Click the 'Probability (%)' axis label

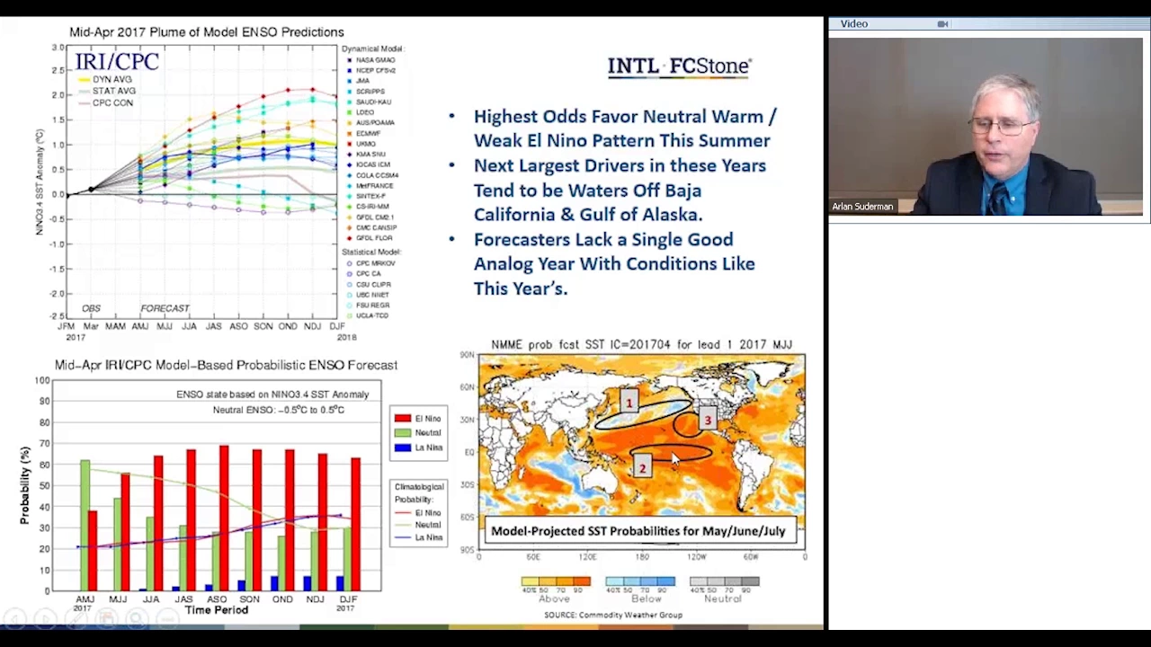coord(26,485)
